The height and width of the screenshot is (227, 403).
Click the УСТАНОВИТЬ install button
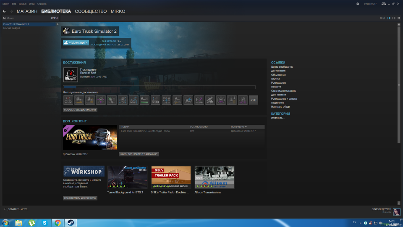(x=76, y=43)
